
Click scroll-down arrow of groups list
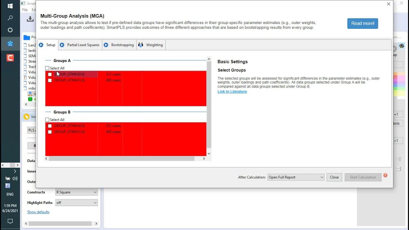209,154
